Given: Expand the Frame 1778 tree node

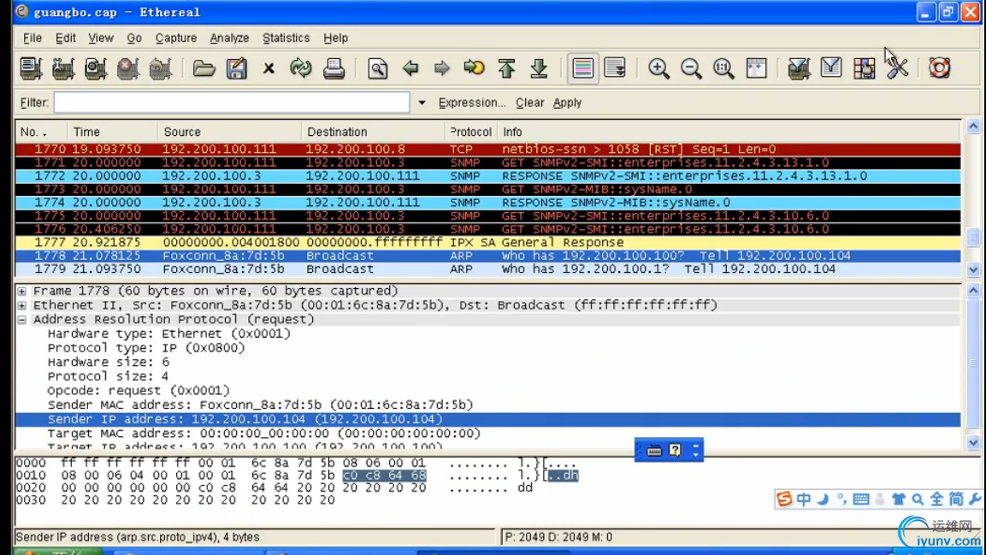Looking at the screenshot, I should [22, 292].
